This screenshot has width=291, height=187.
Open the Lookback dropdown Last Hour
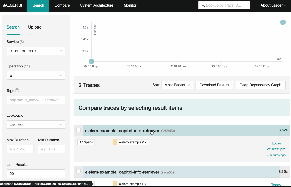(x=36, y=124)
